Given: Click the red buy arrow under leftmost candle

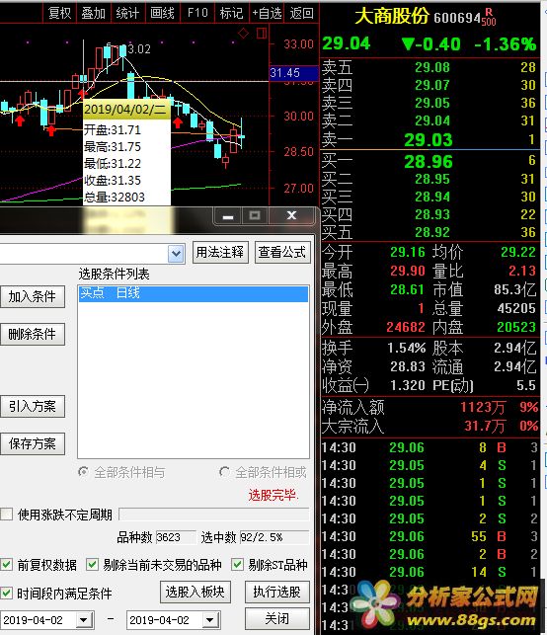Looking at the screenshot, I should tap(20, 120).
